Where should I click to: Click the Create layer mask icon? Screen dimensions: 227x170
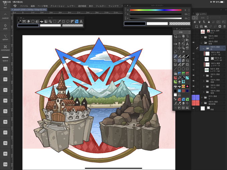coord(220,26)
